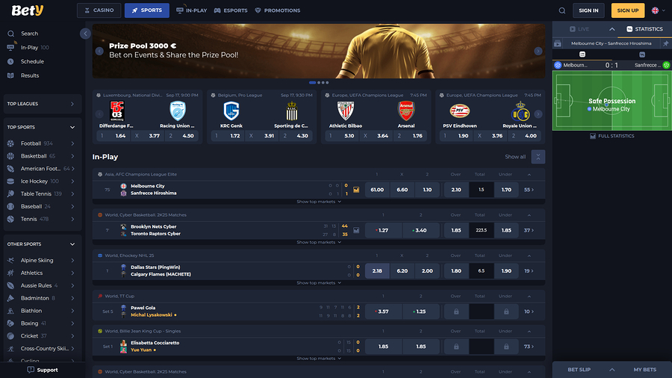Image resolution: width=672 pixels, height=378 pixels.
Task: Open the Support chat button
Action: coord(43,370)
